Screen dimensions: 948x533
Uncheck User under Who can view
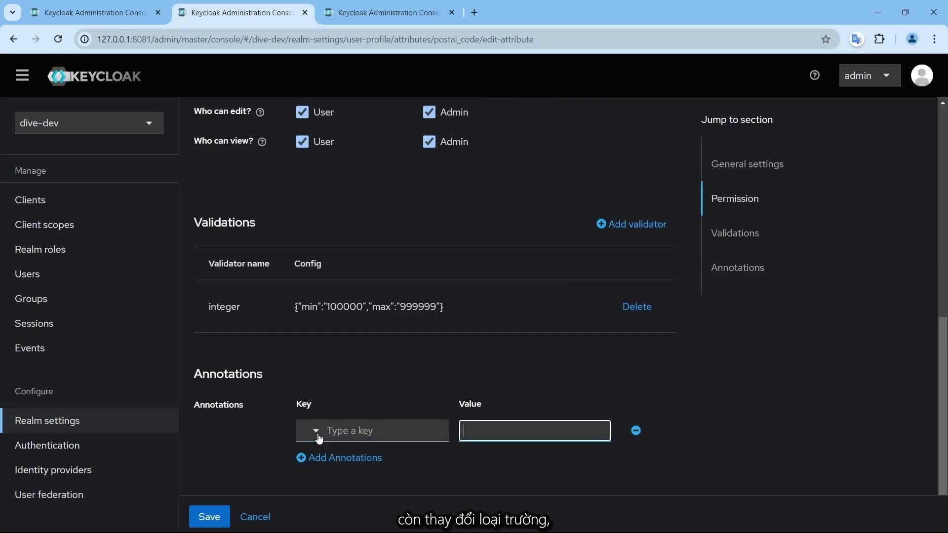pyautogui.click(x=302, y=142)
